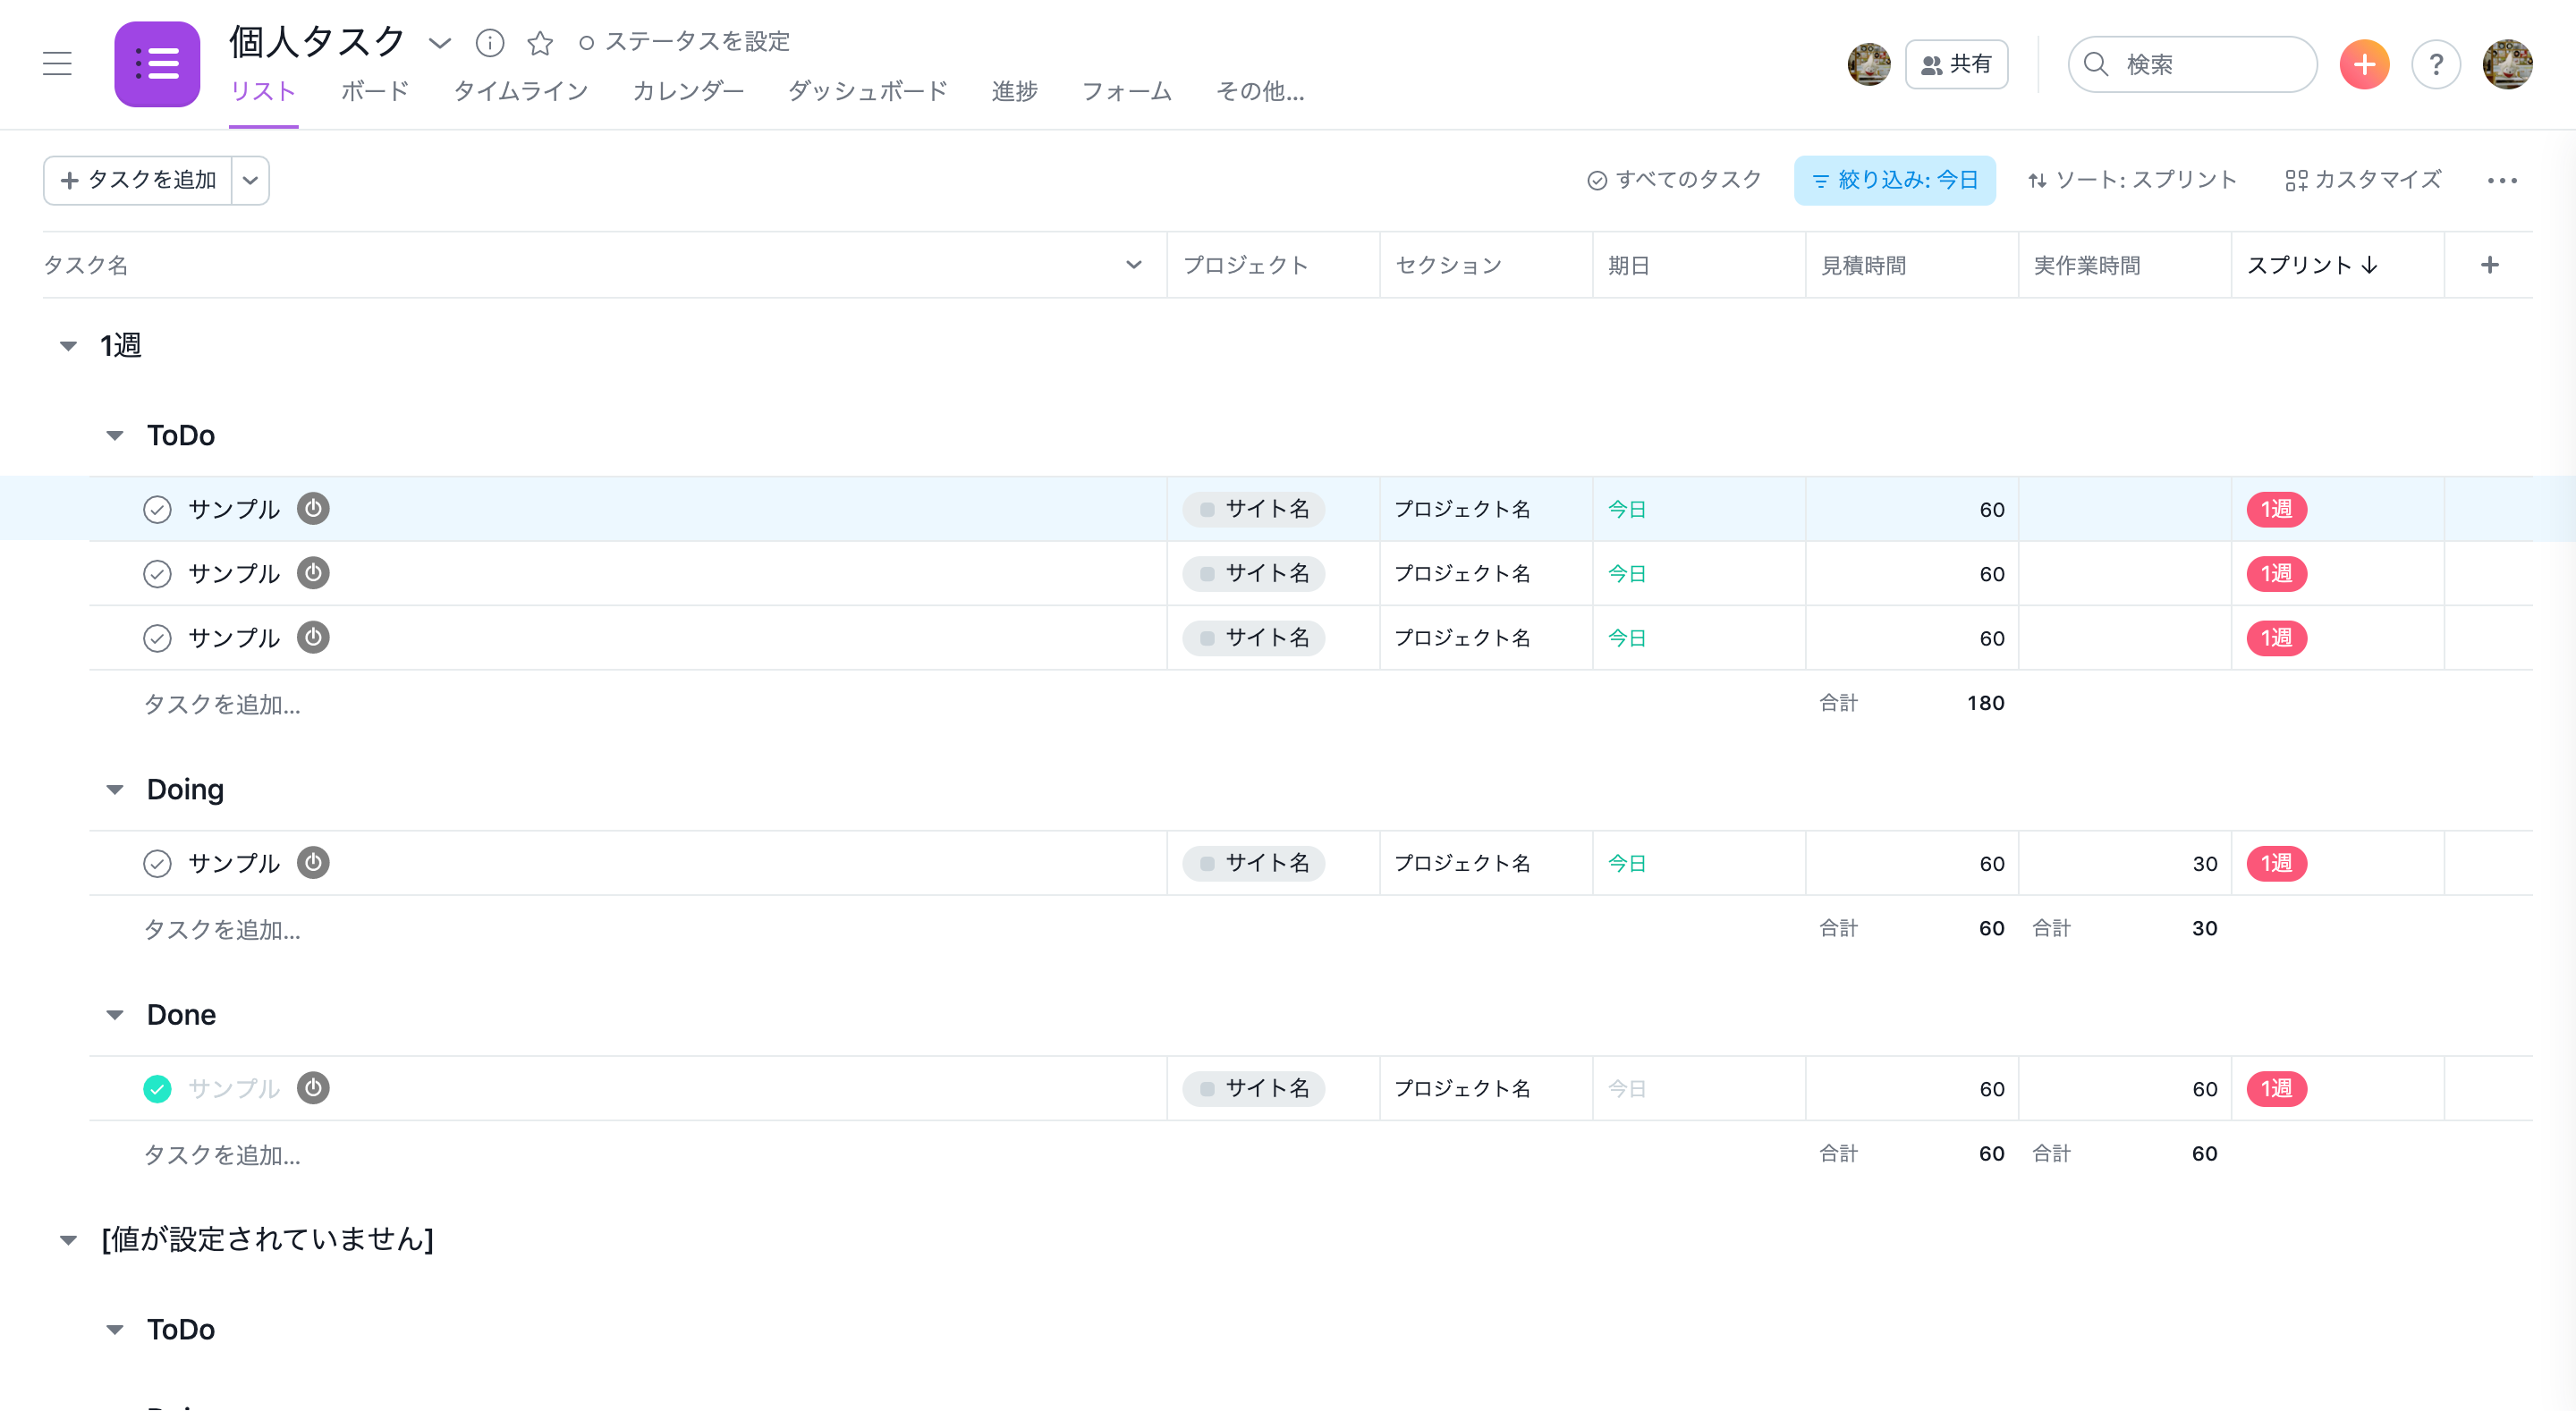
Task: Click the project info icon
Action: (x=489, y=42)
